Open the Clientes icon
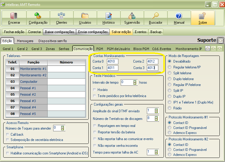This screenshot has height=162, width=225. 61,16
